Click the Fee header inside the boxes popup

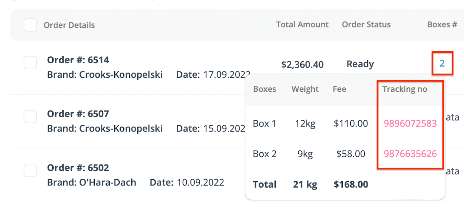[339, 89]
